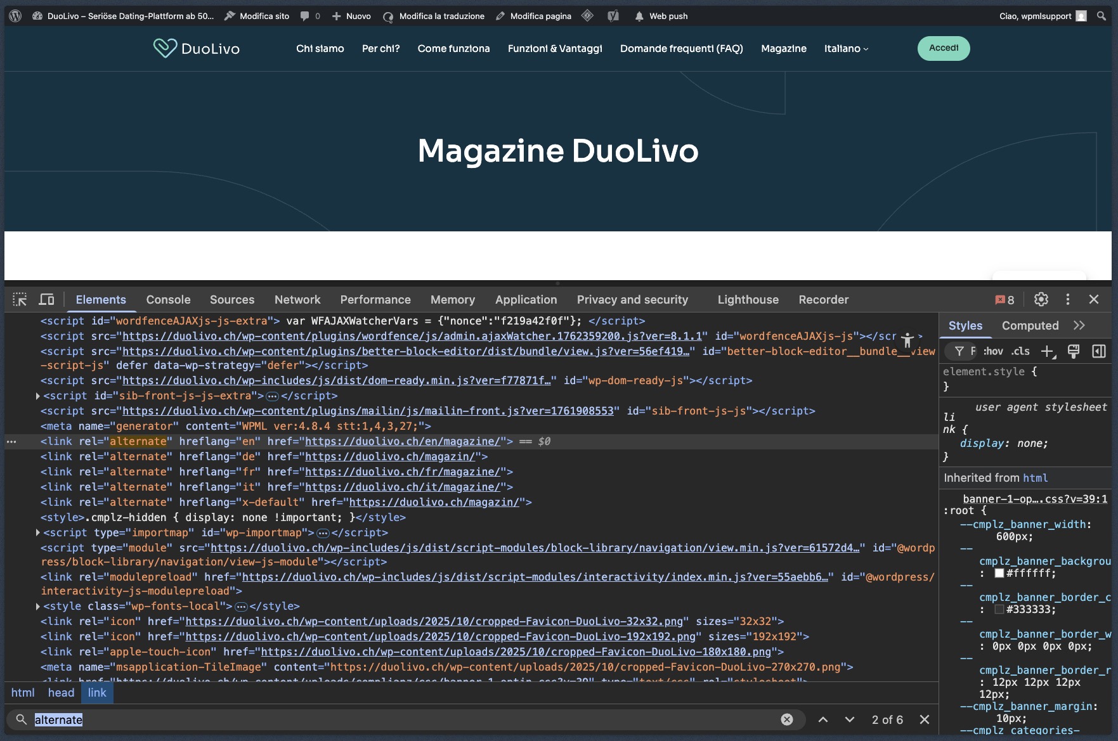Open the rendering emulation paintbrush icon
The height and width of the screenshot is (741, 1118).
tap(1074, 351)
